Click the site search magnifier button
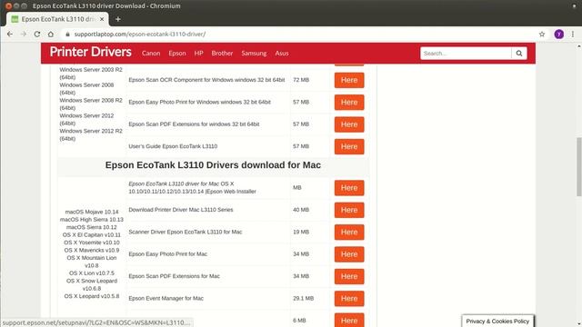582x327 pixels. pos(519,54)
